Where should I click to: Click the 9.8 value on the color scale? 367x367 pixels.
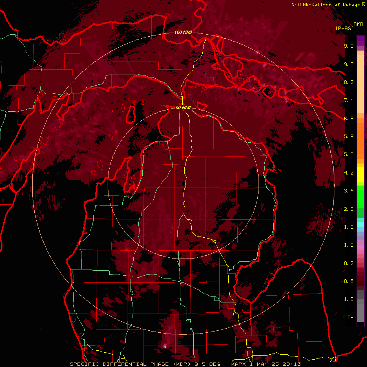[x=349, y=46]
